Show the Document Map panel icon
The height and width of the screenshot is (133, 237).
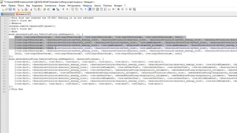click(97, 9)
